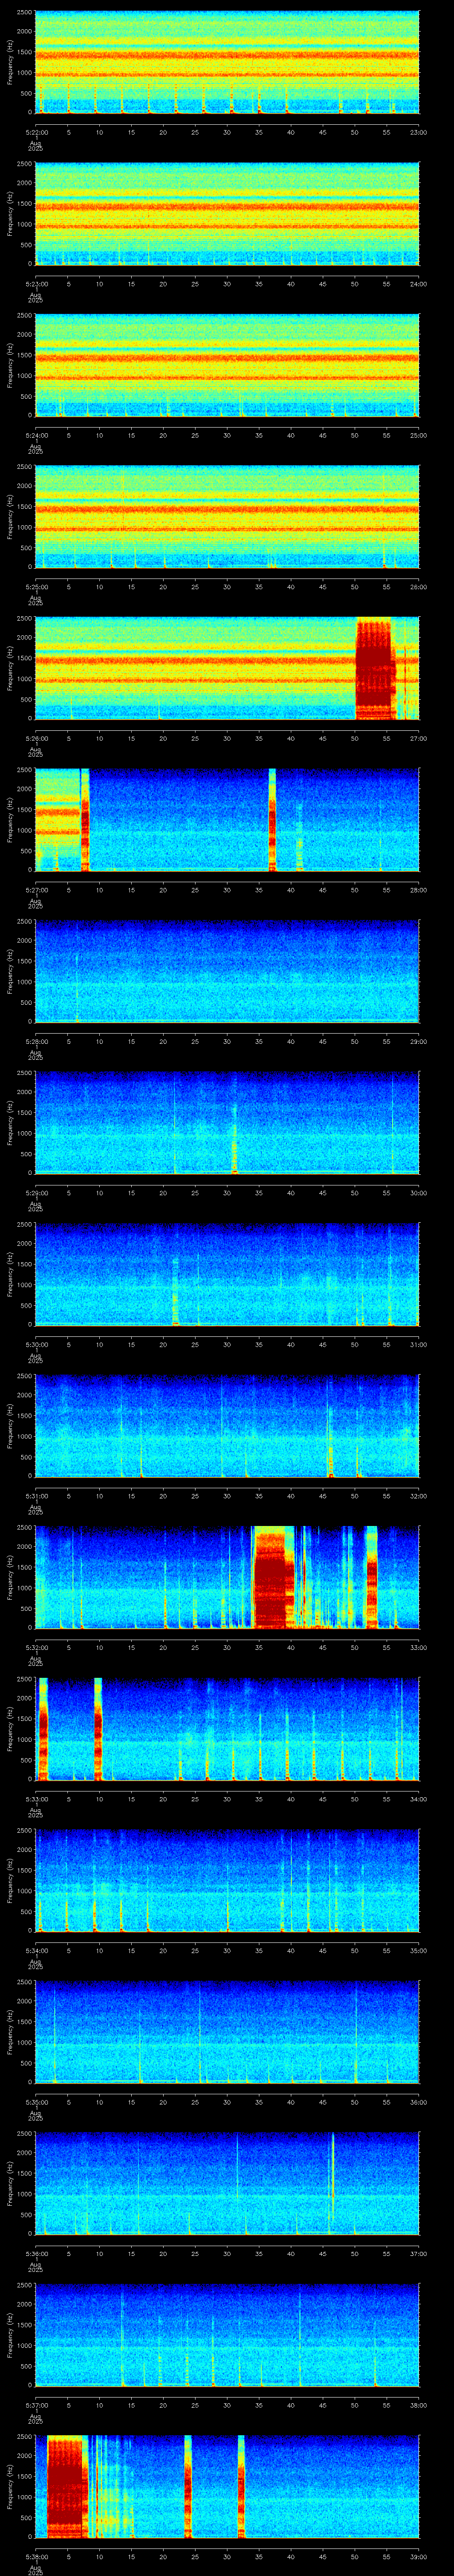Click the '5:30:00' start time label

pos(37,1345)
